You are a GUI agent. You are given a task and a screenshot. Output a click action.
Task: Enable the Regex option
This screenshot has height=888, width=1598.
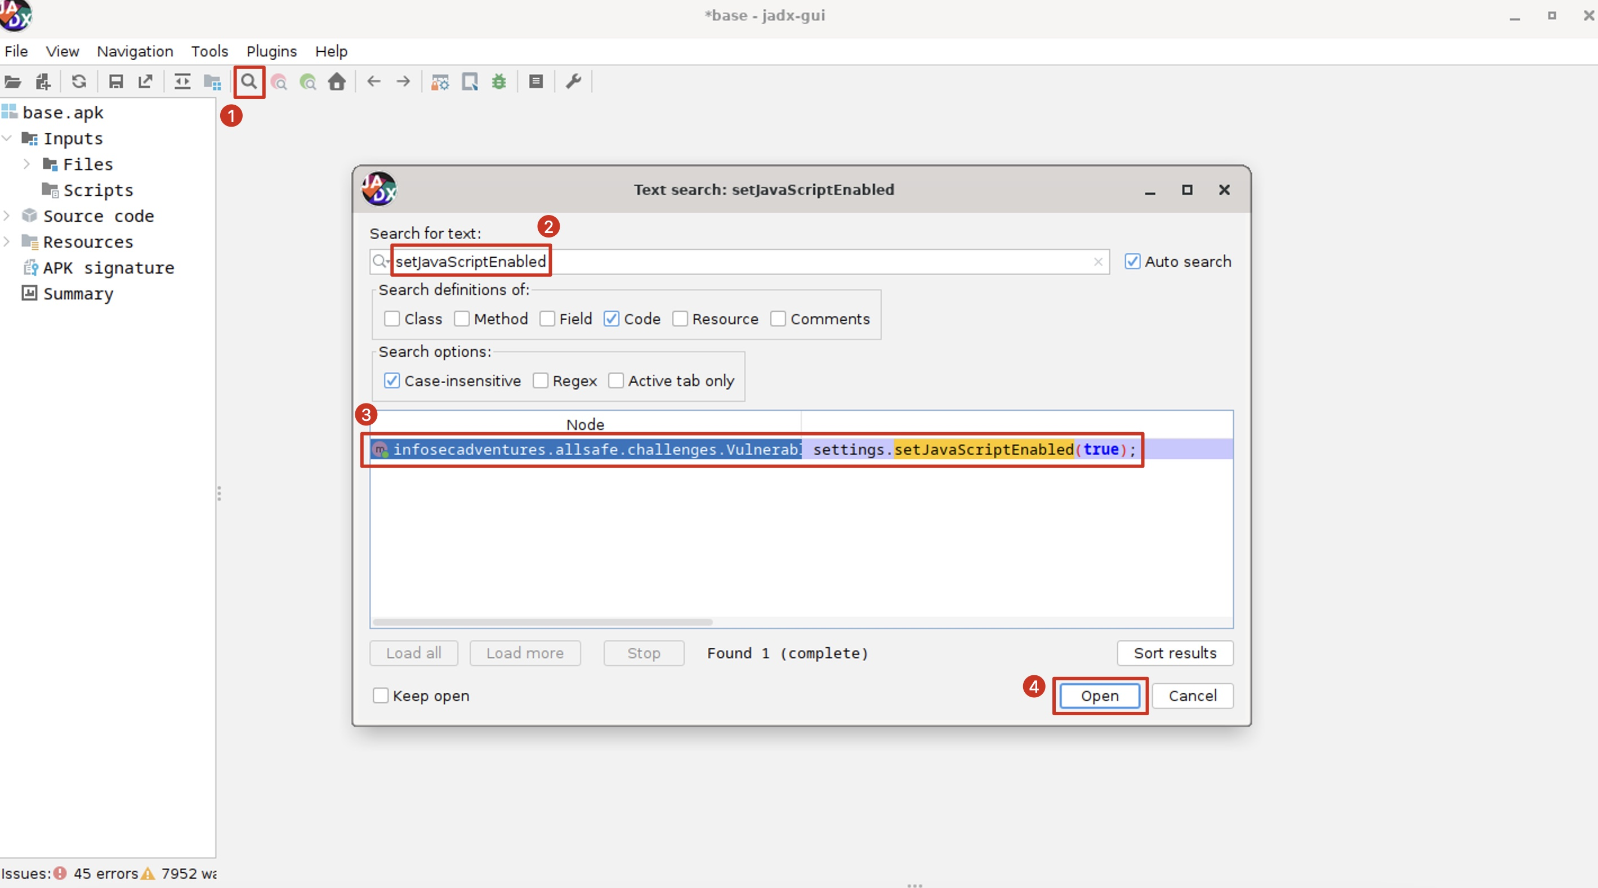tap(541, 381)
